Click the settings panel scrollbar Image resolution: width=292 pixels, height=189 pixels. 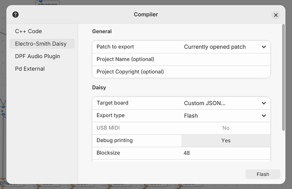pyautogui.click(x=284, y=78)
